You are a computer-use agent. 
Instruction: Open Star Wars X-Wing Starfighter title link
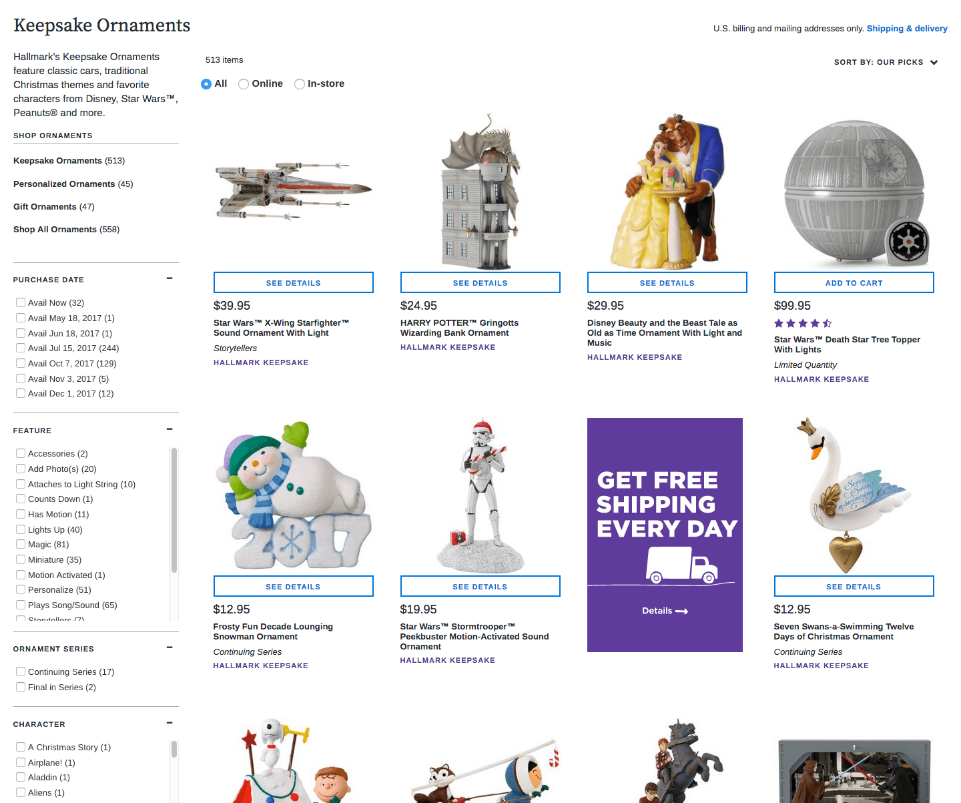pos(281,328)
